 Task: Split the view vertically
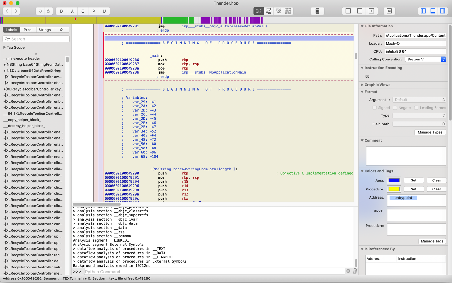pyautogui.click(x=348, y=11)
